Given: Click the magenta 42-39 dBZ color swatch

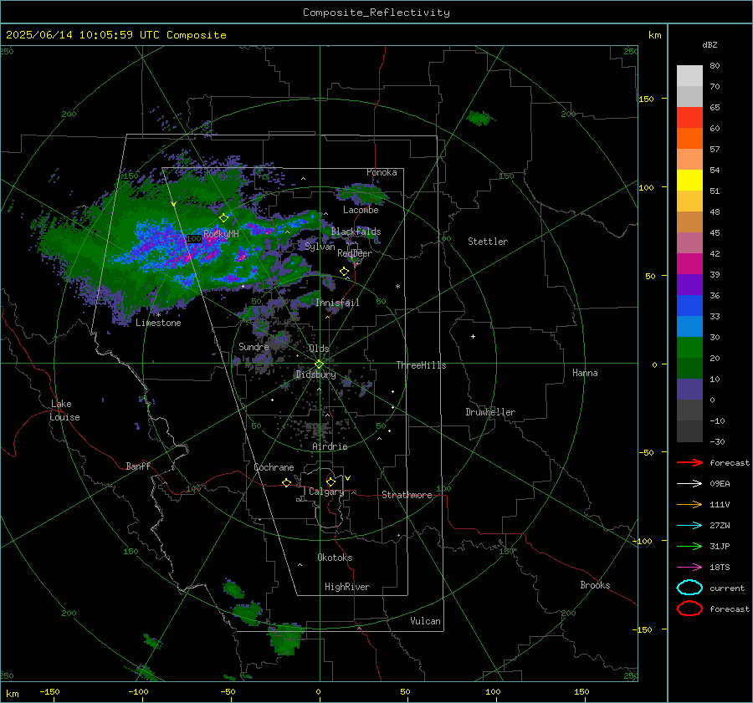Looking at the screenshot, I should point(689,264).
